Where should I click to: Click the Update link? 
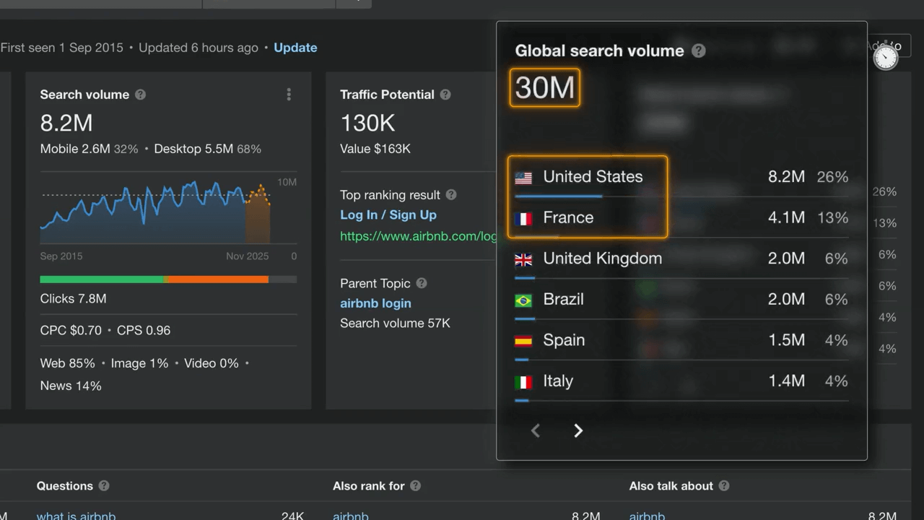pyautogui.click(x=295, y=48)
